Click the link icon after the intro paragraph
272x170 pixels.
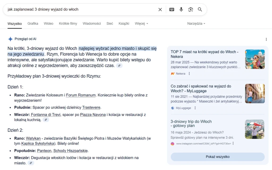(x=119, y=66)
